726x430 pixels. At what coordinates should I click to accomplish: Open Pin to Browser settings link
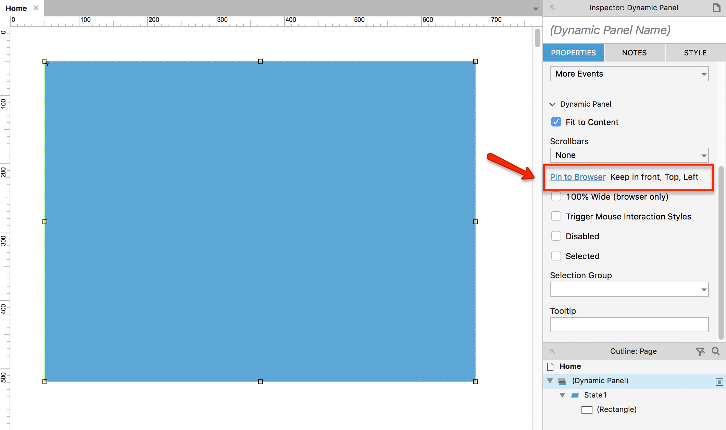577,177
